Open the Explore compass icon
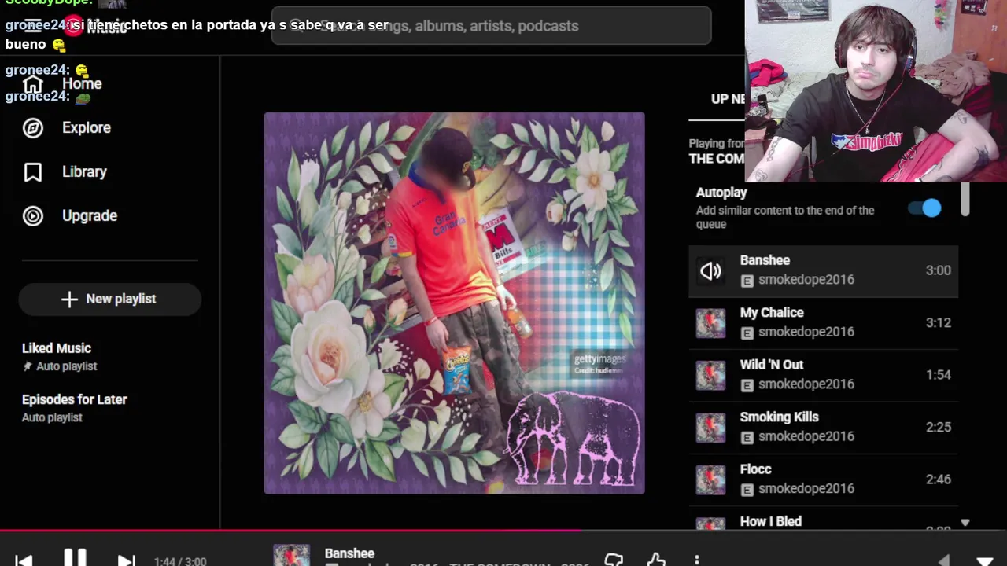1007x566 pixels. pos(33,127)
